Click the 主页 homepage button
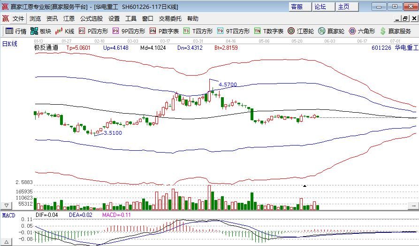Screen dimensions: 419x246 tap(347, 7)
